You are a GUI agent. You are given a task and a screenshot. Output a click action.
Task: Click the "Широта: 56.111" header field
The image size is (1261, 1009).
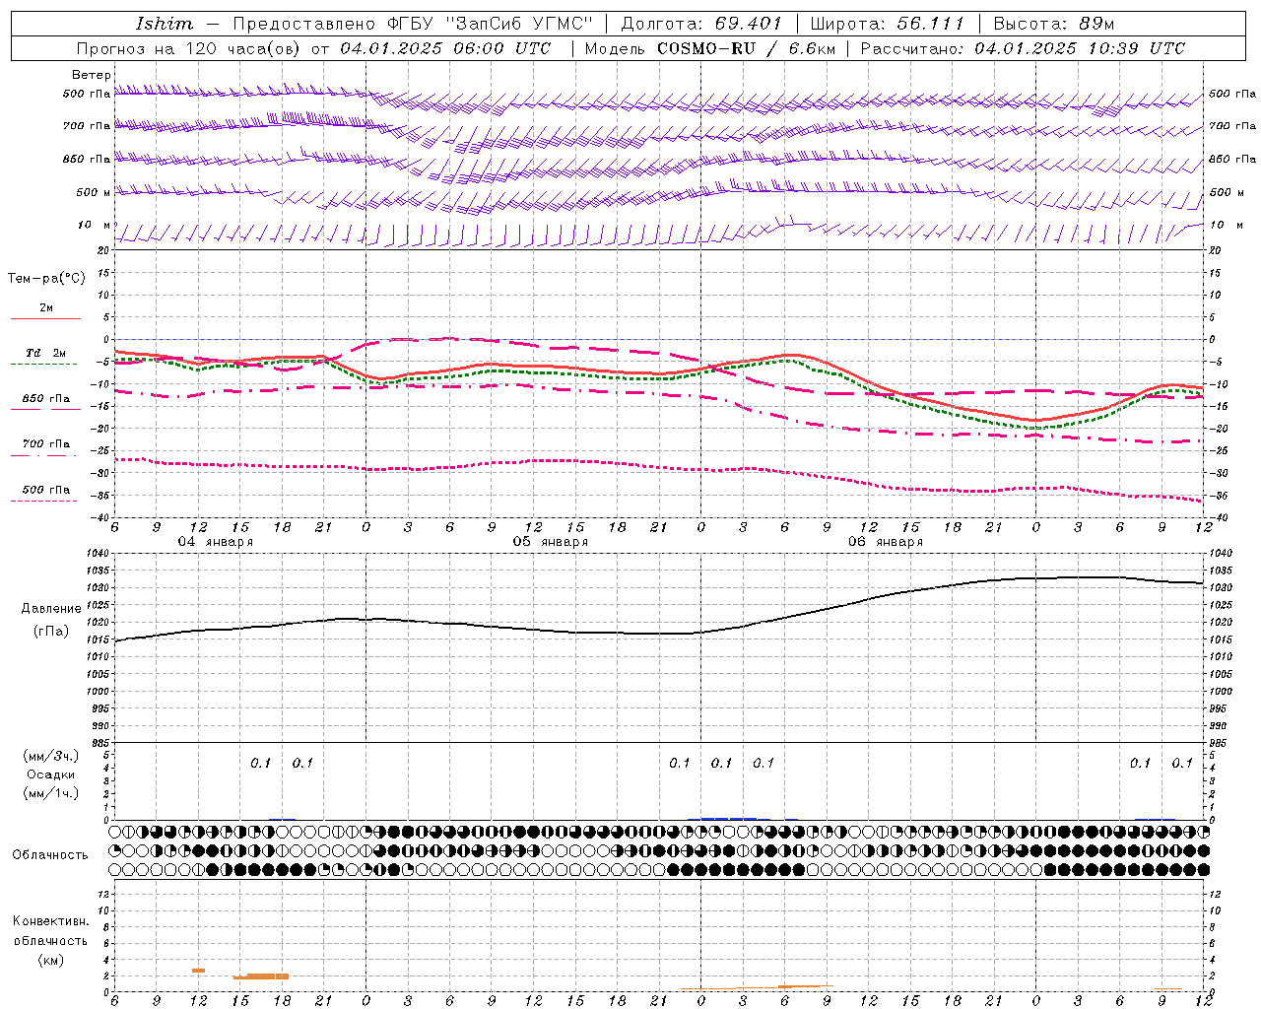point(887,24)
